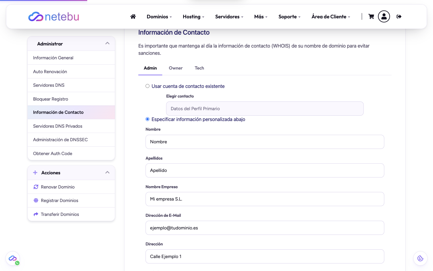
Task: Open the shopping cart icon
Action: (x=371, y=17)
